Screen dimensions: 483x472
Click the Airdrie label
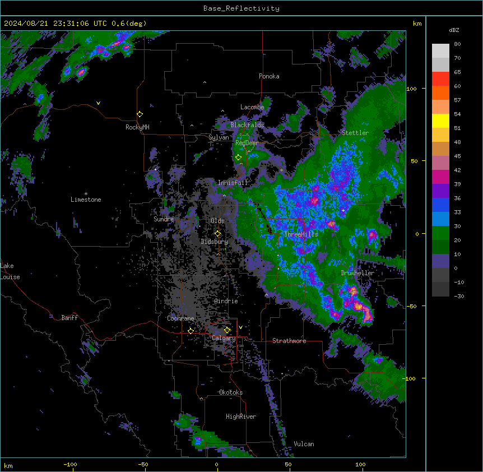pos(226,301)
